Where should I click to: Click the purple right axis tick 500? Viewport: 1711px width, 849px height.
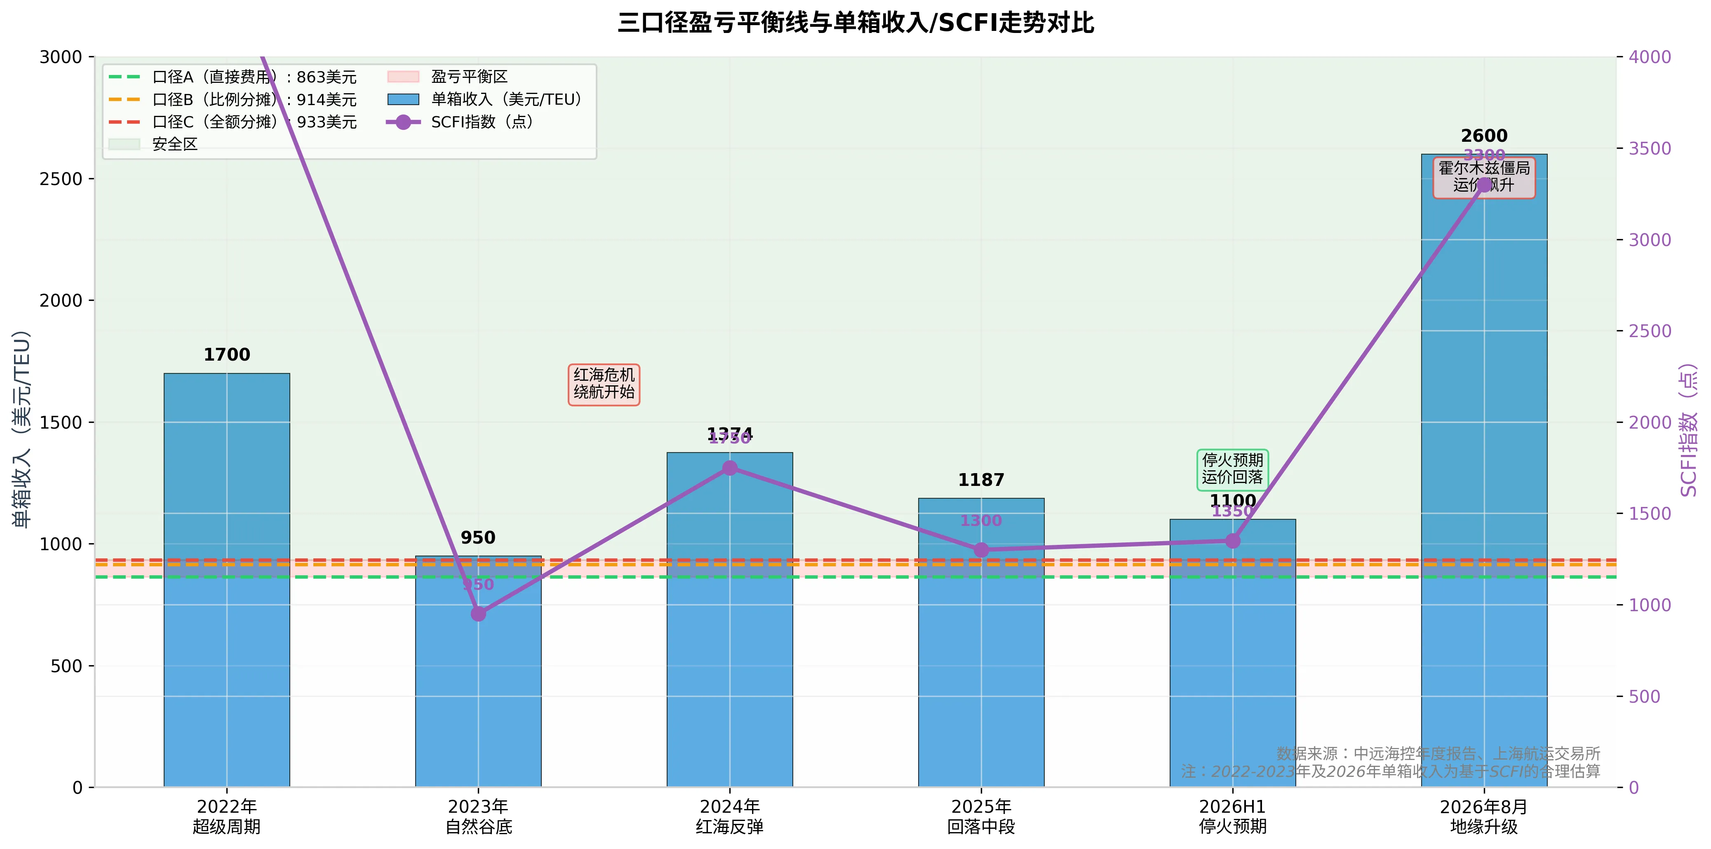pyautogui.click(x=1645, y=697)
